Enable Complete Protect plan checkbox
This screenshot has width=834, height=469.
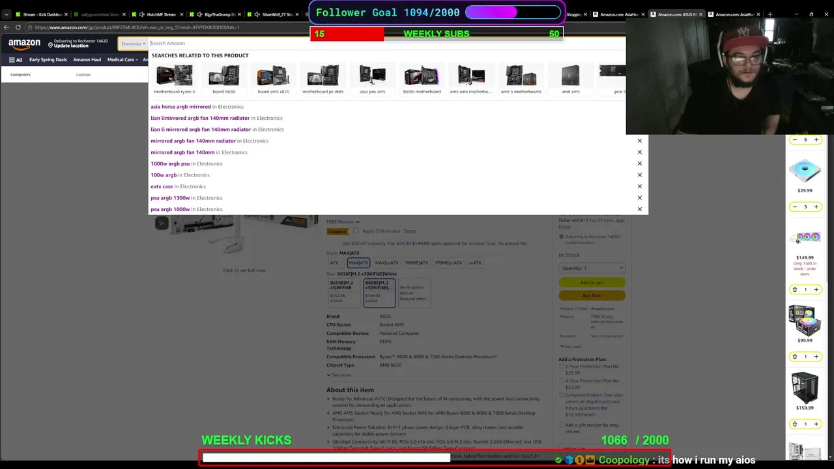click(562, 395)
